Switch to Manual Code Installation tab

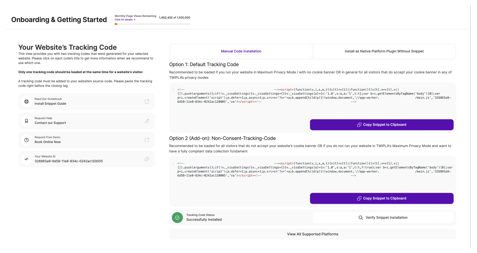click(241, 51)
